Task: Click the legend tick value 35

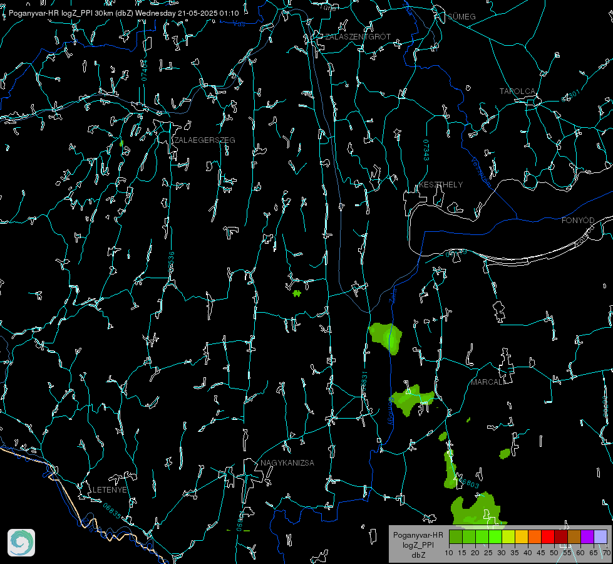Action: [515, 553]
